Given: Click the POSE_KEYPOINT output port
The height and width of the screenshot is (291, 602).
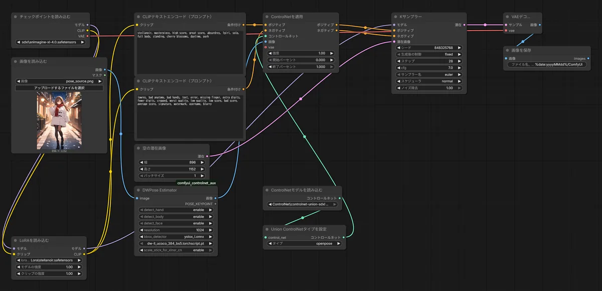Looking at the screenshot, I should coord(215,204).
